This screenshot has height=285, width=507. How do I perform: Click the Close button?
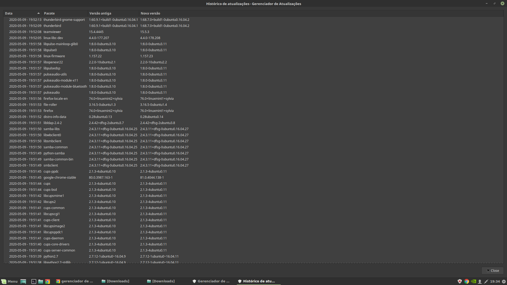click(492, 270)
